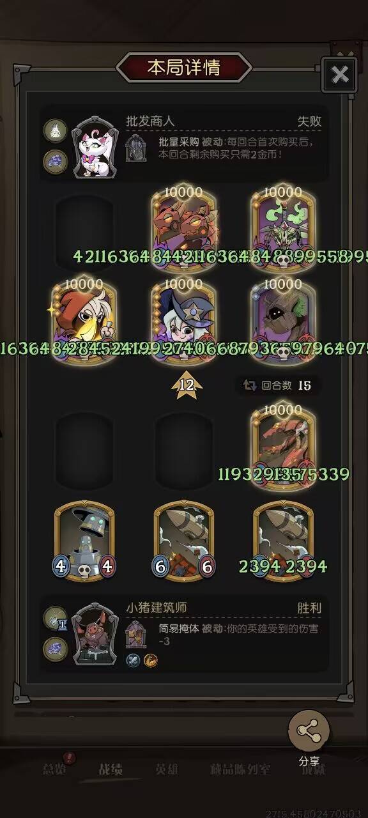
Task: Select the witch girl with star hat card
Action: 184,322
